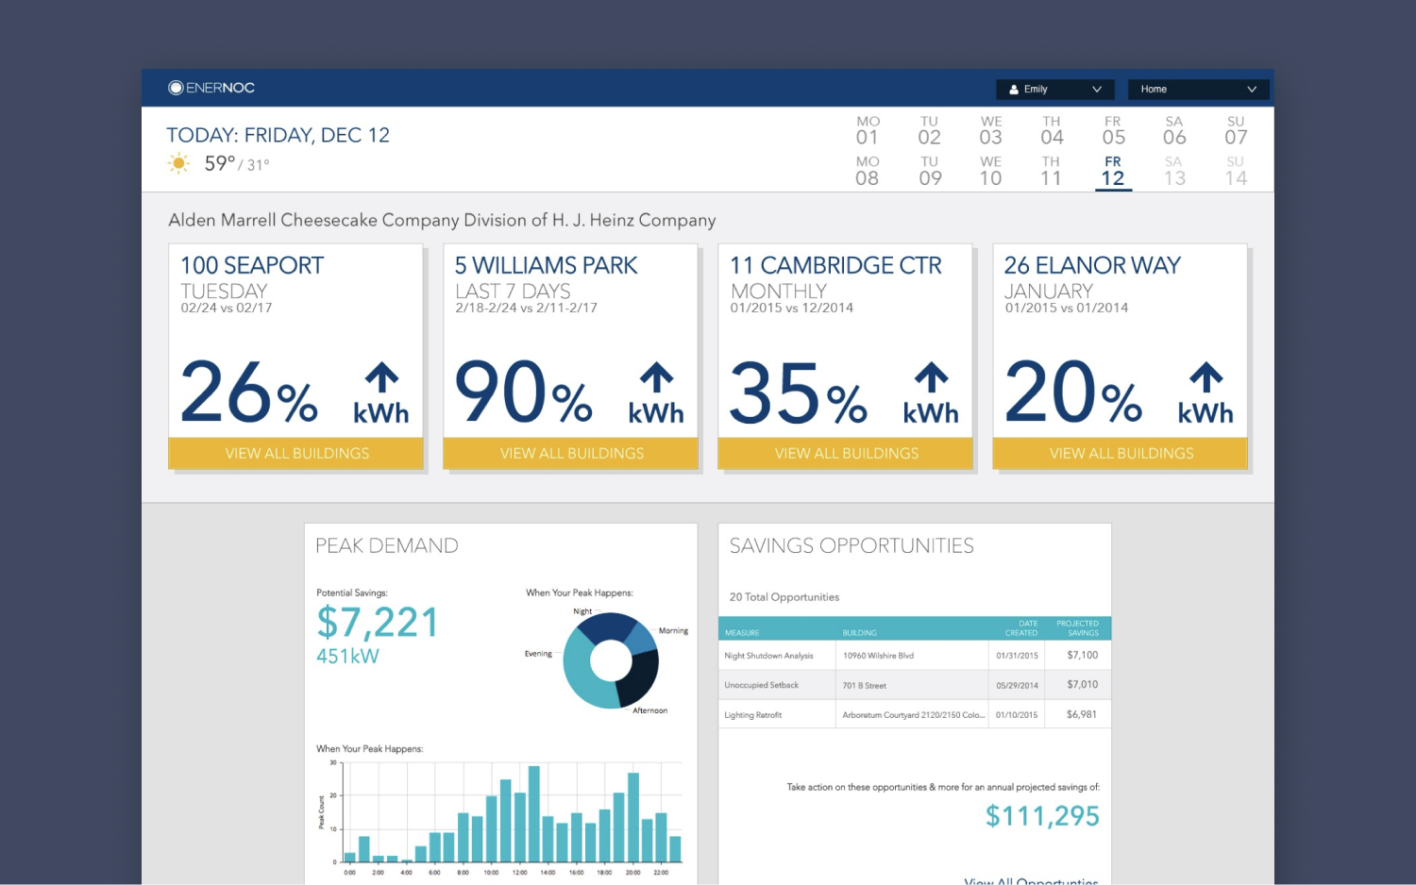Open the Emily user account dropdown

1054,89
